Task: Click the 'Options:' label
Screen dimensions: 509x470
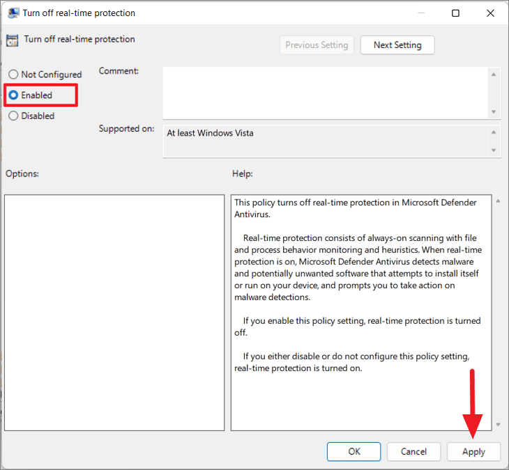Action: pos(22,174)
